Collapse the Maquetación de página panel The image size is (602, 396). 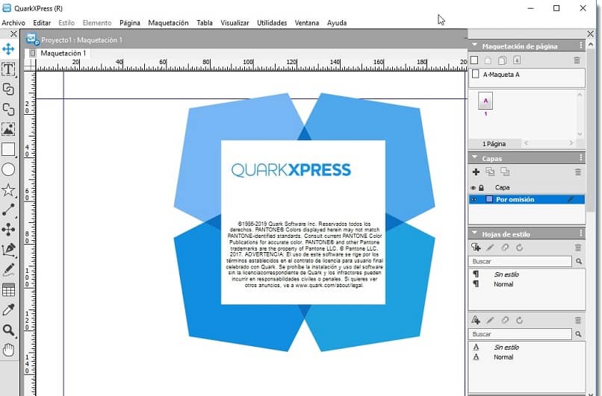[x=475, y=45]
